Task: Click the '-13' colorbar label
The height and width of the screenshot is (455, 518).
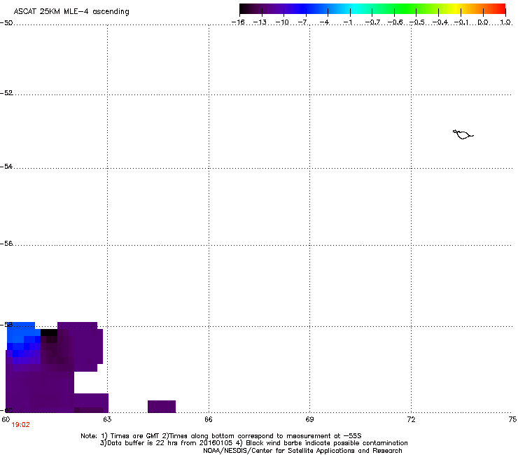Action: point(260,22)
